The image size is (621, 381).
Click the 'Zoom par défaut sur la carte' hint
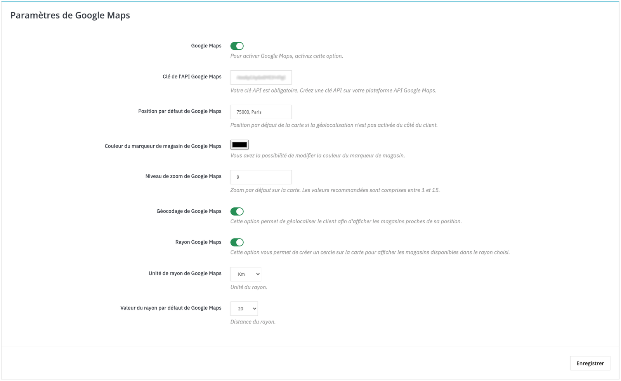tap(335, 190)
